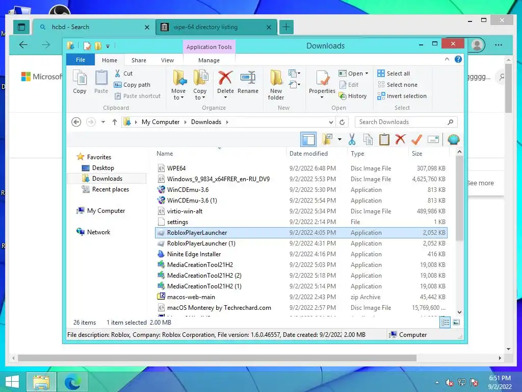The image size is (522, 392).
Task: Select the WPE64 disc image file
Action: click(x=301, y=168)
